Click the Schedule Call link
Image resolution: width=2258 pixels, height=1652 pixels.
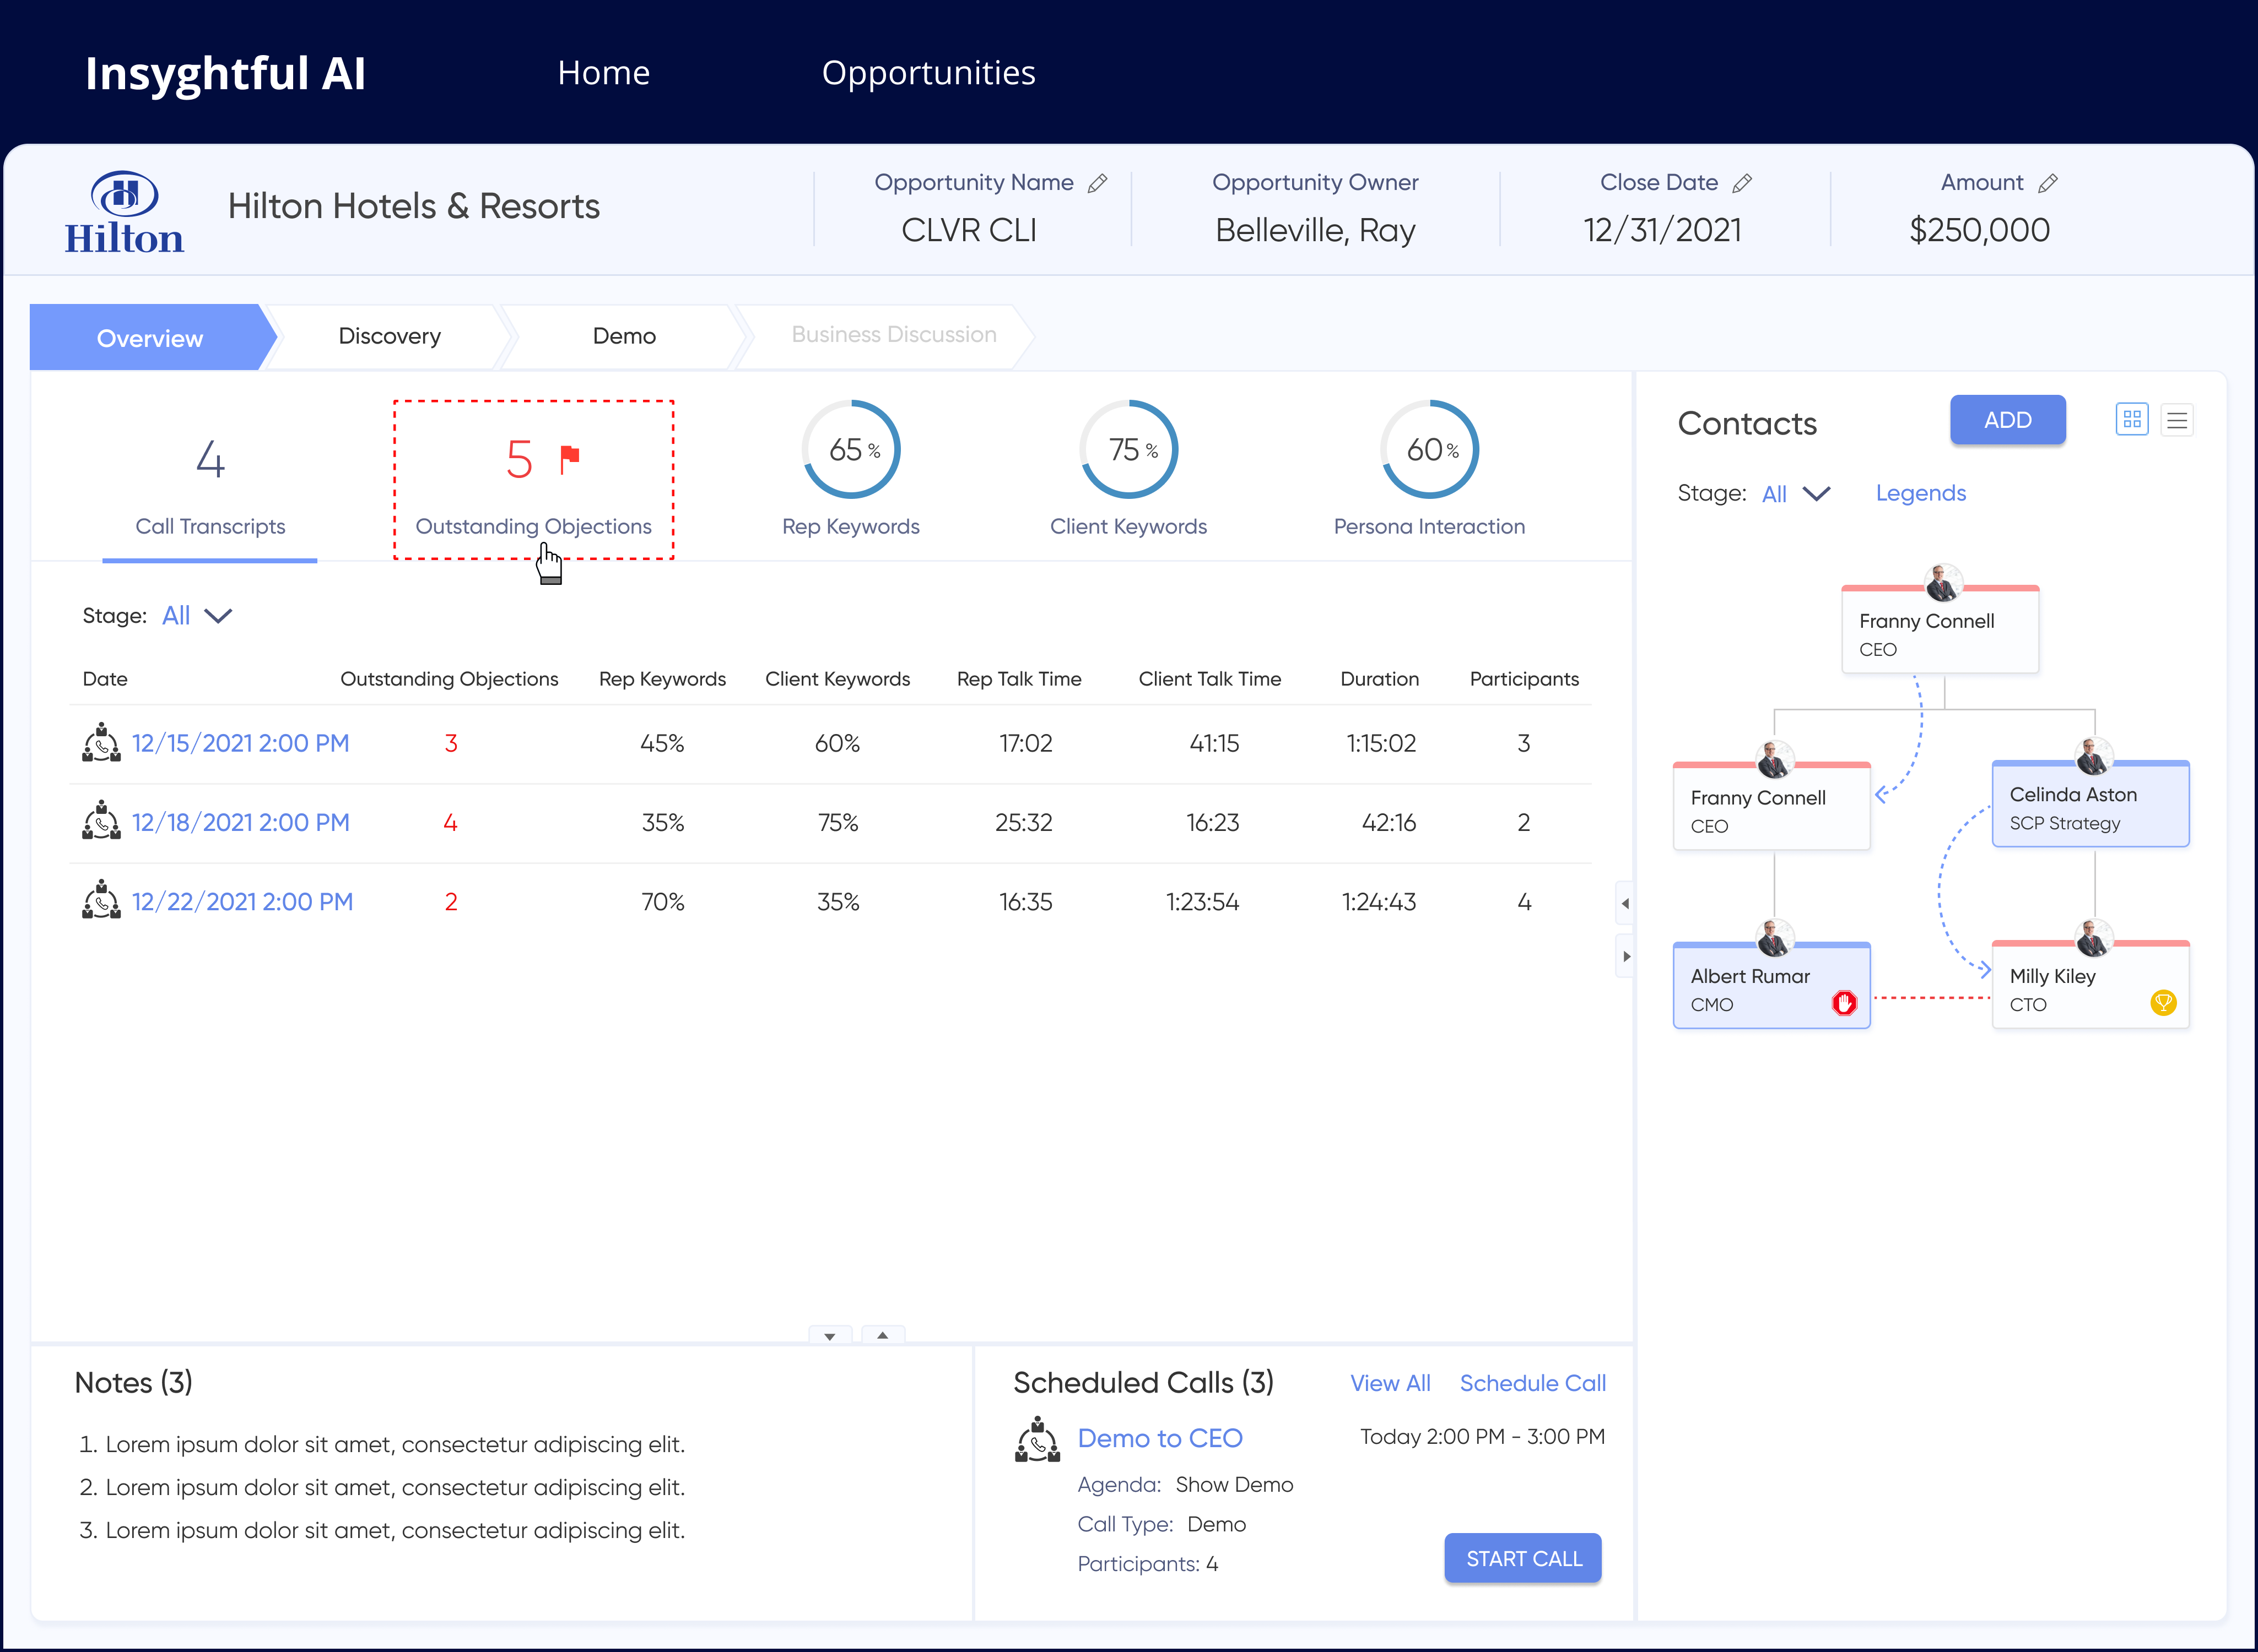click(1532, 1383)
